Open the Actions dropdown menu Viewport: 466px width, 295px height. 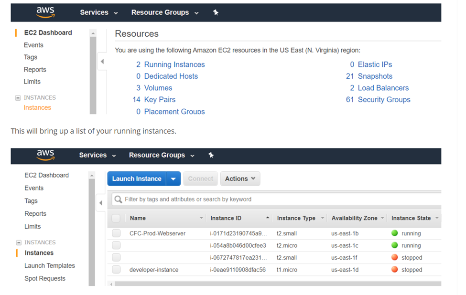[240, 179]
